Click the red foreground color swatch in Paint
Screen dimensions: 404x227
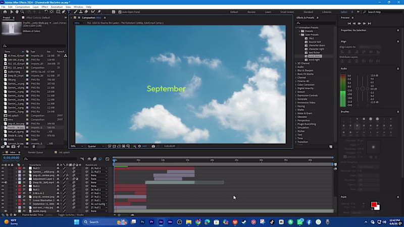374,205
